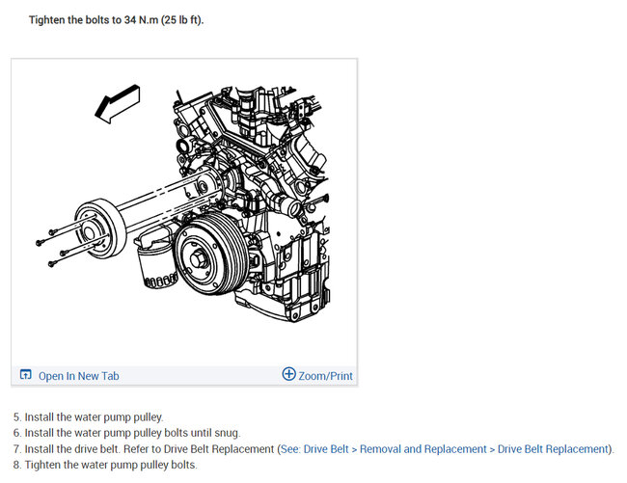Screen dimensions: 627x483
Task: Click step 8 "Tighten the water pump pulley bolts."
Action: point(105,465)
